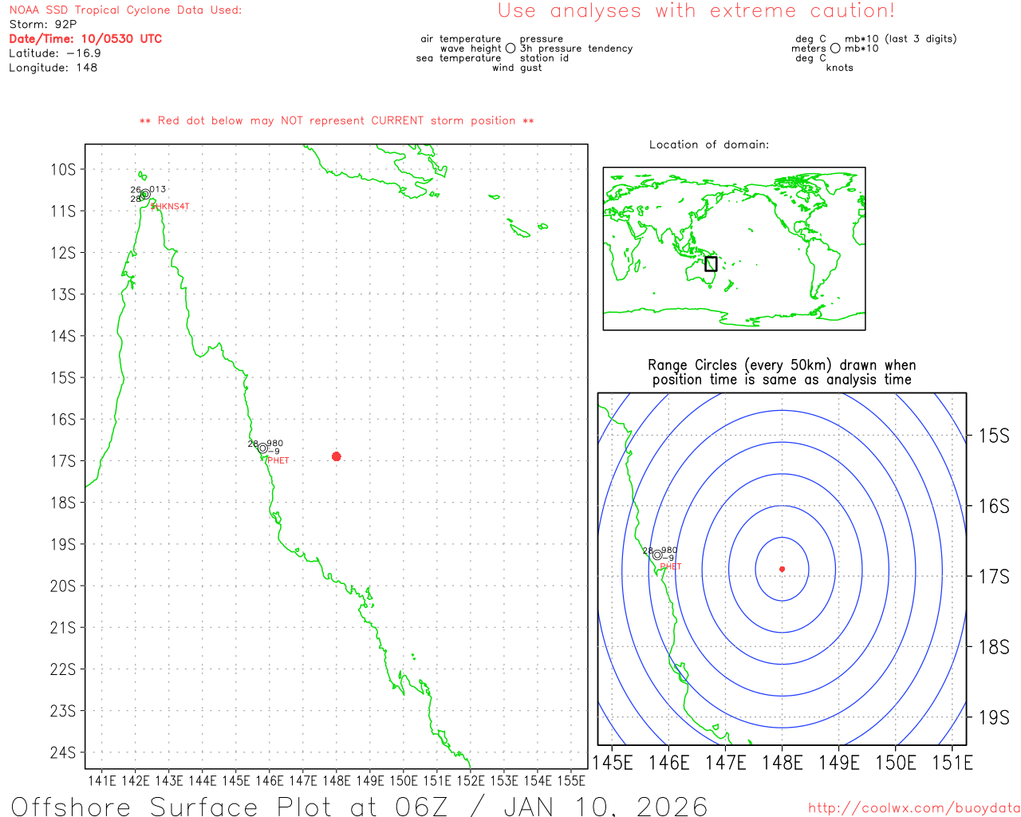Click the 148E longitude label on main map axis
This screenshot has height=817, width=1021.
[337, 780]
